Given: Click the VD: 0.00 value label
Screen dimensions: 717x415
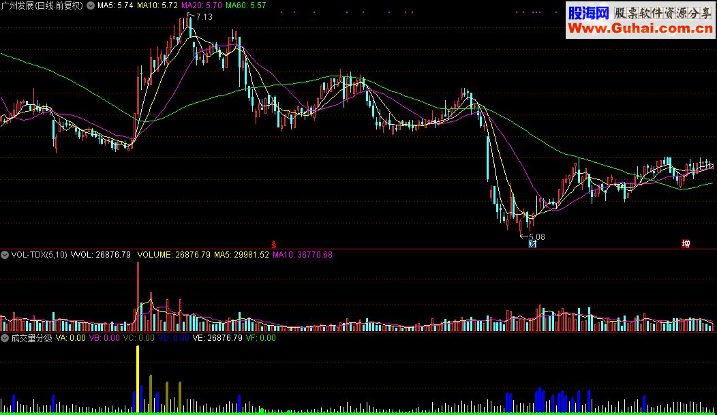Looking at the screenshot, I should (173, 338).
